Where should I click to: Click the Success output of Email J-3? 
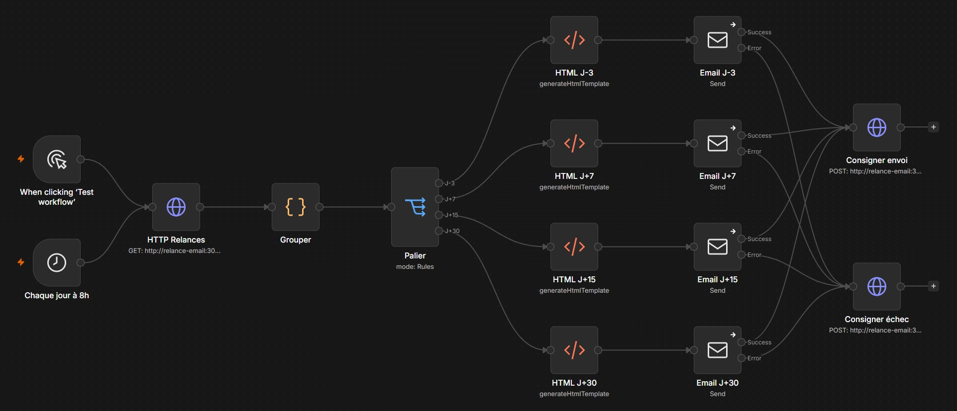pos(742,32)
